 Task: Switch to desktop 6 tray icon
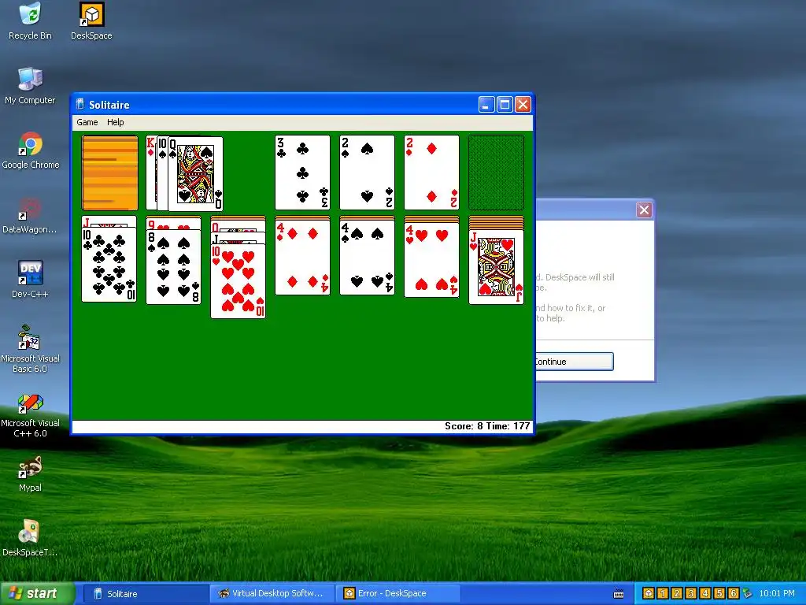[733, 593]
